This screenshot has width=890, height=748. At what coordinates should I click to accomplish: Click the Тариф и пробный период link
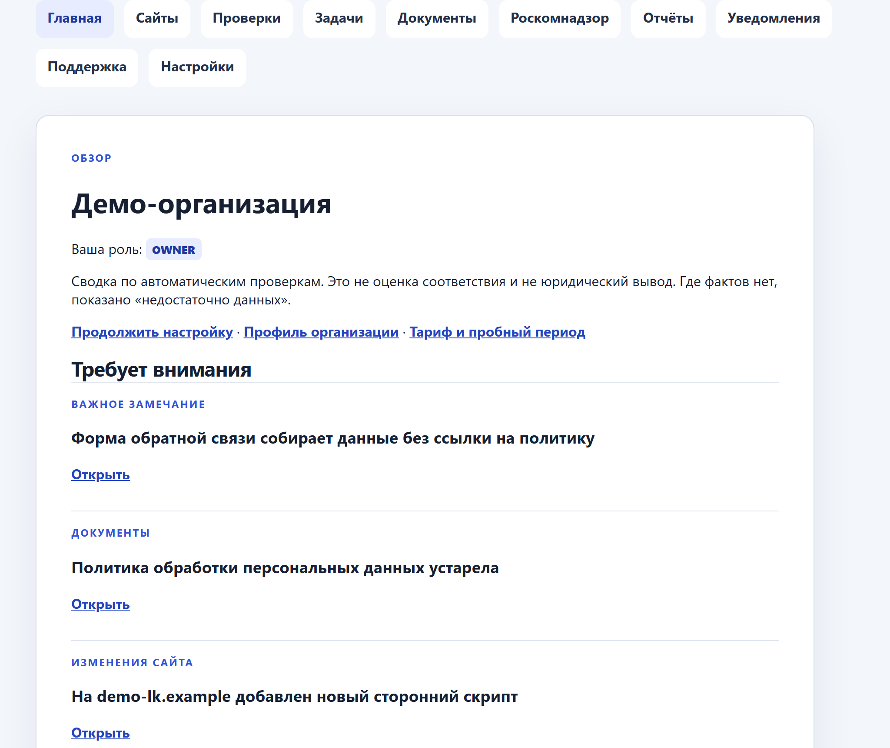click(x=497, y=332)
